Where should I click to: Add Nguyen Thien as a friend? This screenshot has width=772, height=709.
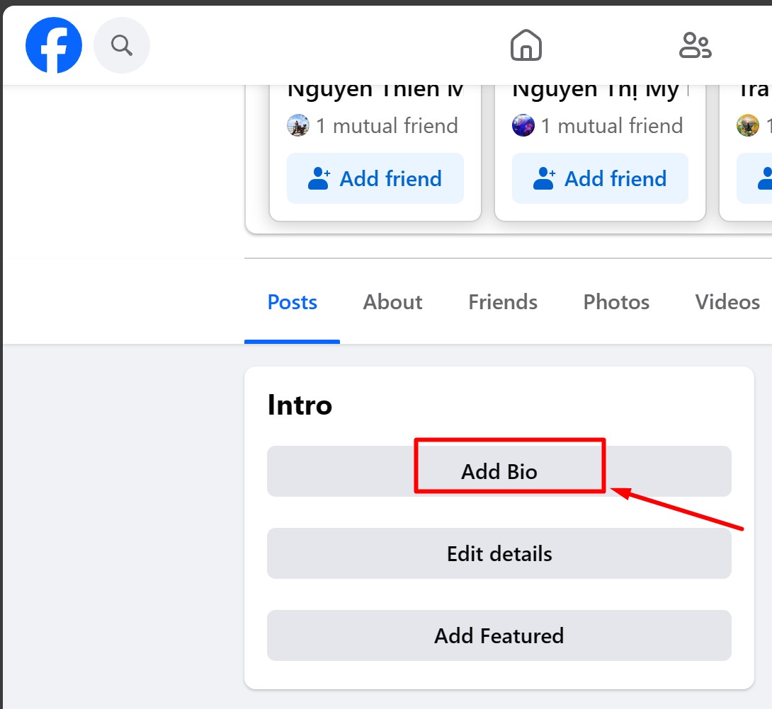(375, 178)
